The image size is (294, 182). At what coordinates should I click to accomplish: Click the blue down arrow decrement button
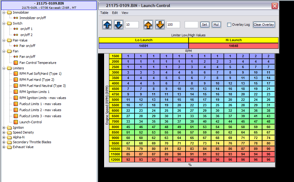click(118, 25)
